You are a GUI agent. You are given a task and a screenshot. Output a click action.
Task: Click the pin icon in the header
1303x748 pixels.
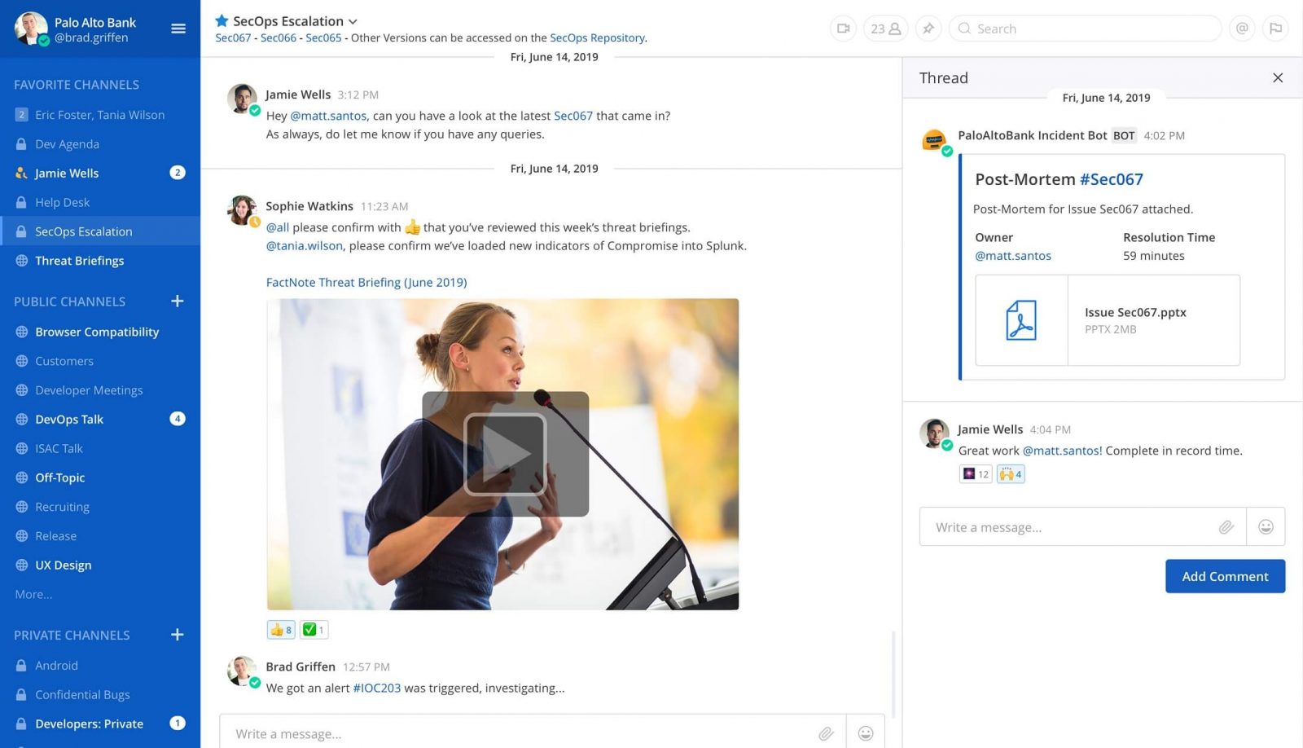coord(928,28)
